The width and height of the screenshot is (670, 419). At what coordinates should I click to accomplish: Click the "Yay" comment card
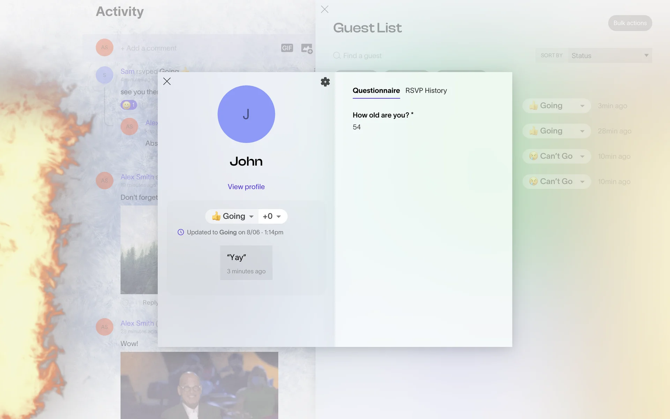(246, 263)
